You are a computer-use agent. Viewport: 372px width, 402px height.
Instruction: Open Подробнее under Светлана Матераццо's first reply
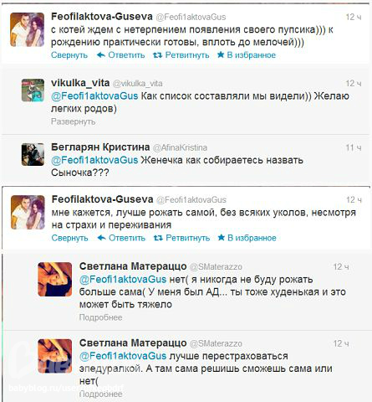pos(100,317)
